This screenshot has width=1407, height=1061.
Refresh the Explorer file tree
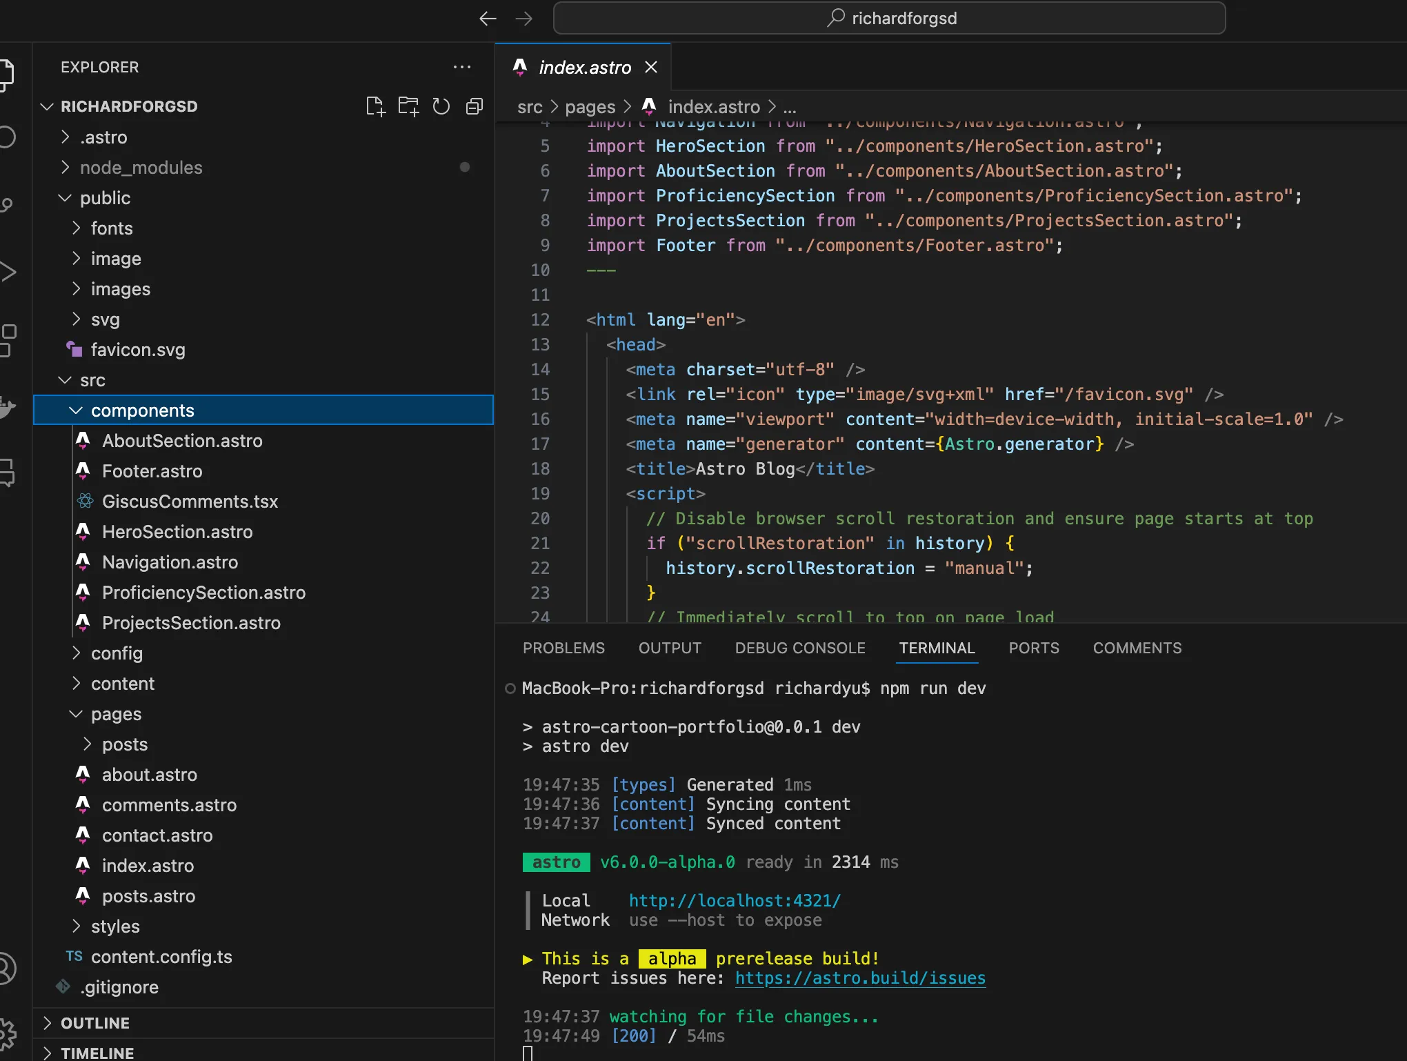441,106
